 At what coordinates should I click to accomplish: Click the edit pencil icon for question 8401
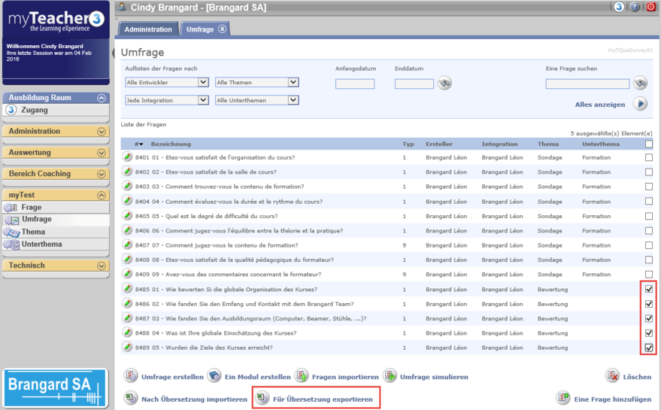pos(128,157)
